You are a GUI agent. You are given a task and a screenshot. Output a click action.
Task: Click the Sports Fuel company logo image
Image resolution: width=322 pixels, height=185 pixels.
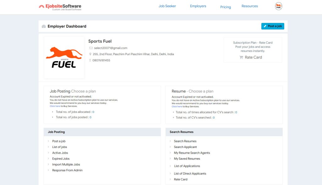point(64,57)
